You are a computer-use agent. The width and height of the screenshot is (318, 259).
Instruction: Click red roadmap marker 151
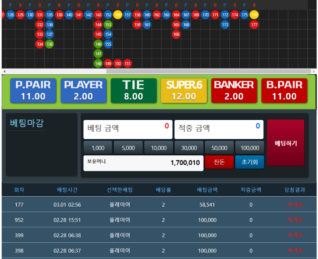[127, 64]
